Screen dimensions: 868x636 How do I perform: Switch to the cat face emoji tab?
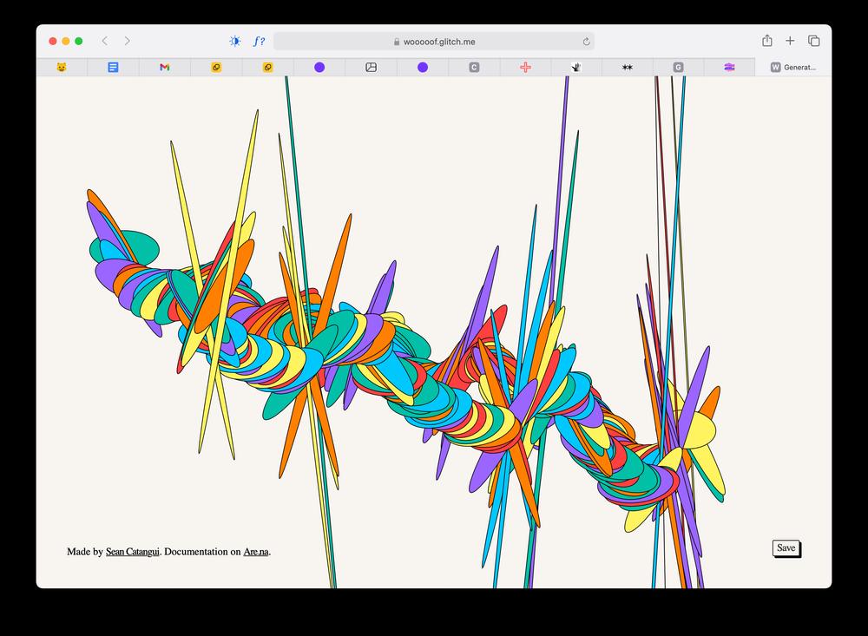tap(62, 68)
